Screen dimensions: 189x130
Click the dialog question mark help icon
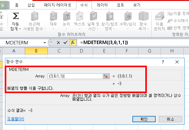163,62
